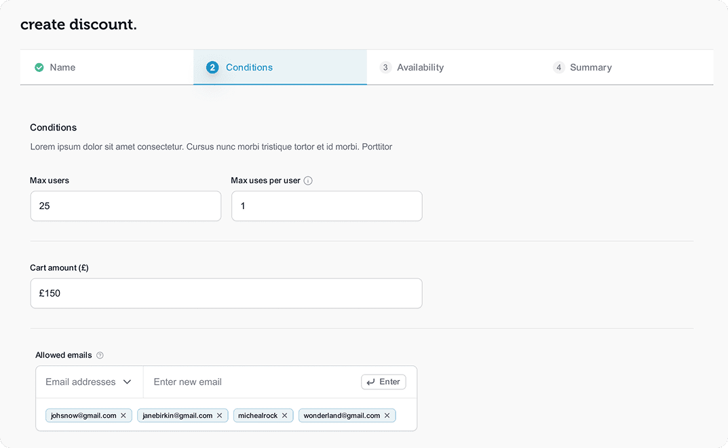Click the step 4 number badge

(558, 67)
